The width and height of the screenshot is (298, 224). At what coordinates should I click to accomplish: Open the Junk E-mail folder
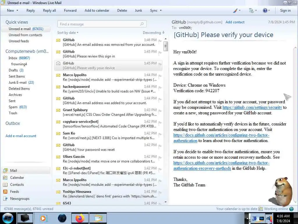[21, 82]
